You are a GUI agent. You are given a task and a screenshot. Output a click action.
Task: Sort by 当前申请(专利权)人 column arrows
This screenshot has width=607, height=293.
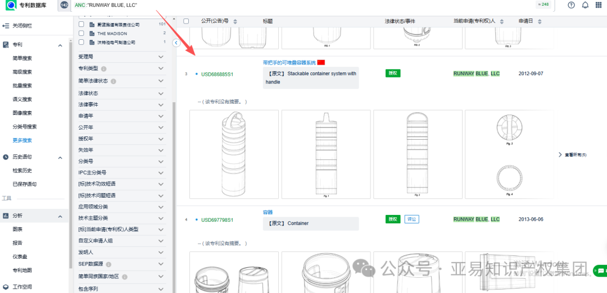502,21
